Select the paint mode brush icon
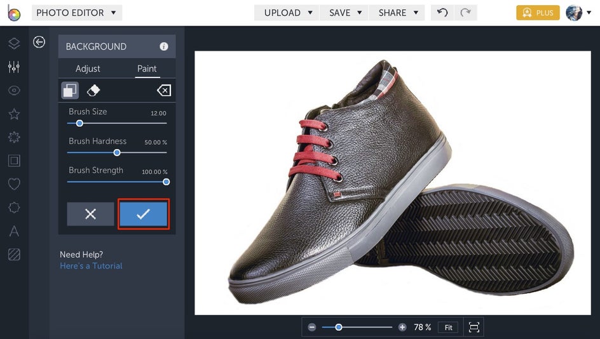This screenshot has width=600, height=339. coord(70,91)
